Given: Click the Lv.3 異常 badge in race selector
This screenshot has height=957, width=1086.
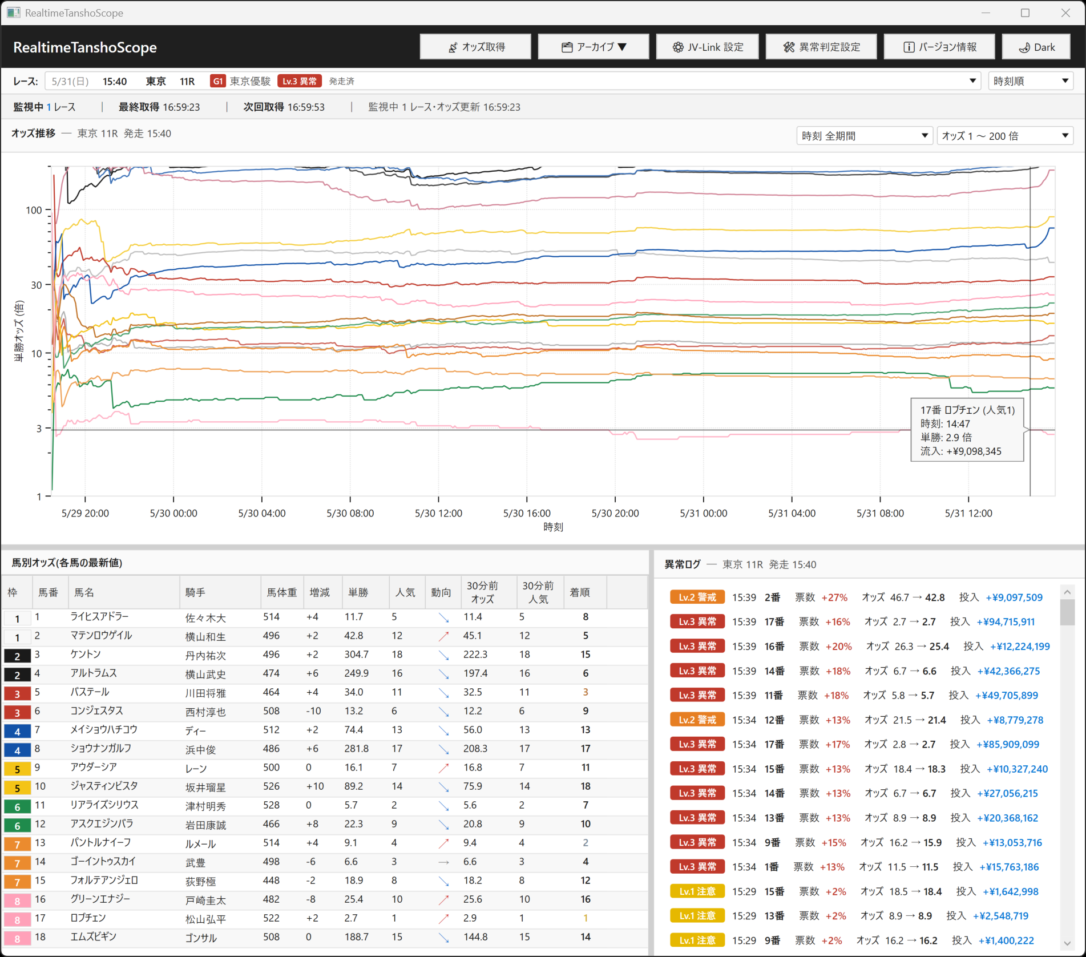Looking at the screenshot, I should (x=300, y=81).
